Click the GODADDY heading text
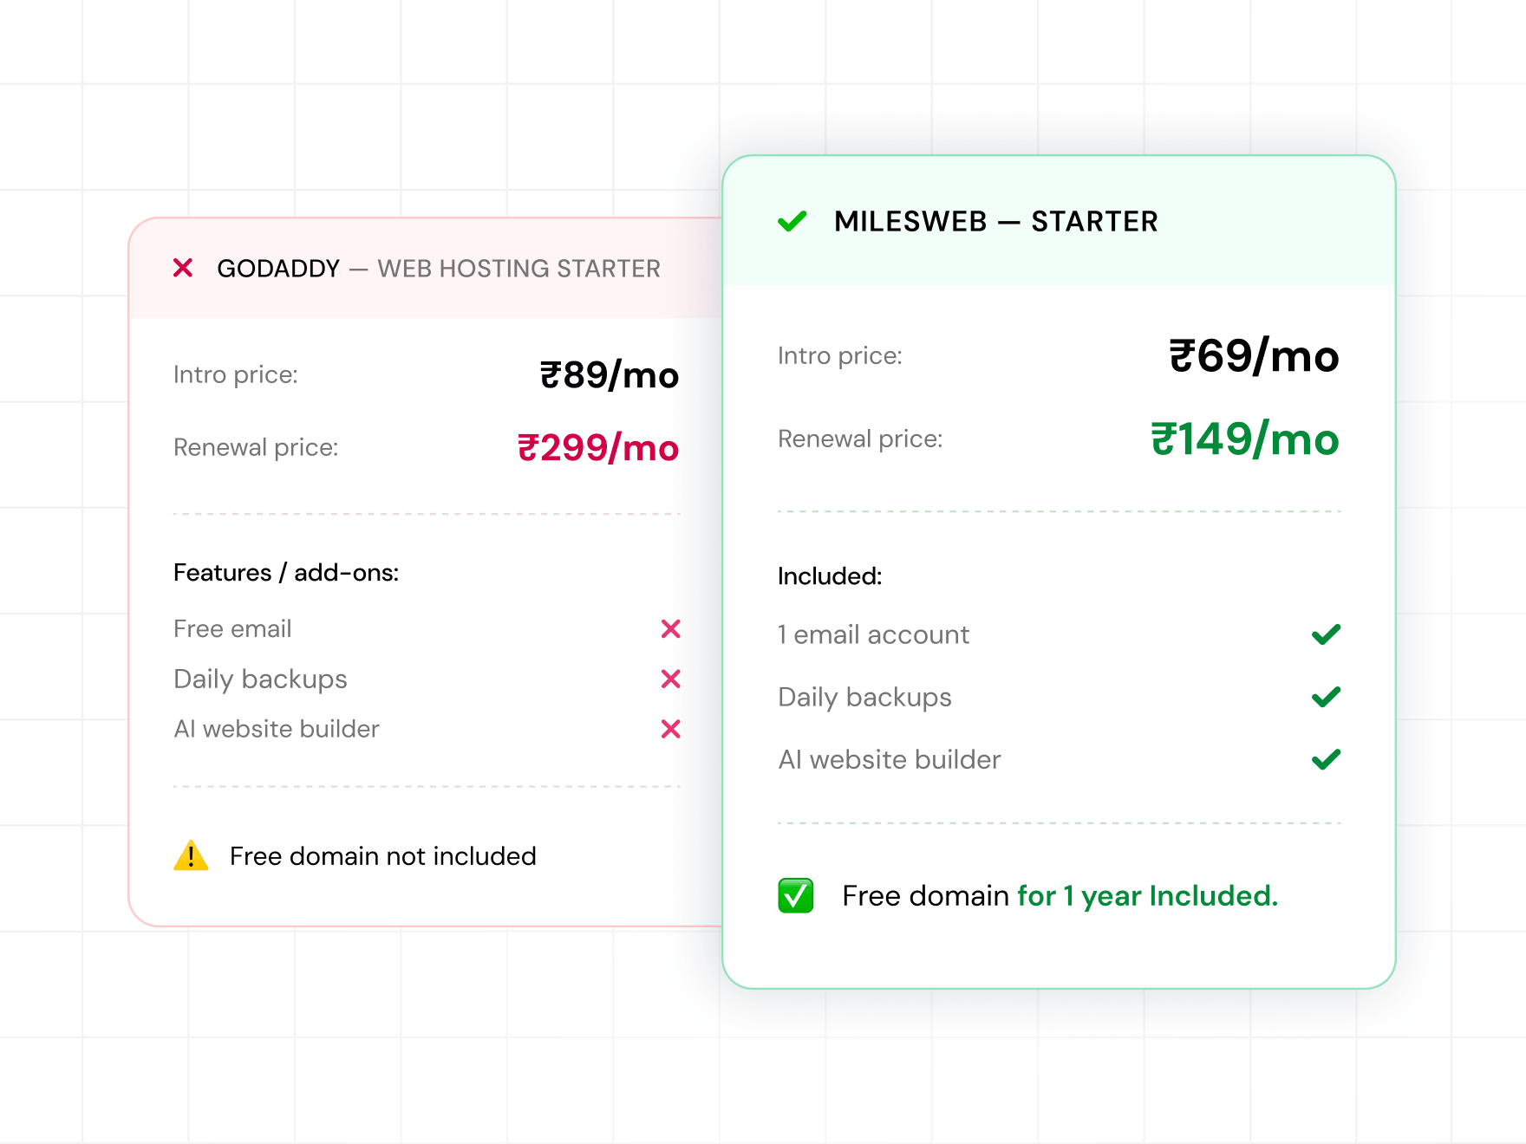Viewport: 1526px width, 1144px height. pyautogui.click(x=278, y=269)
